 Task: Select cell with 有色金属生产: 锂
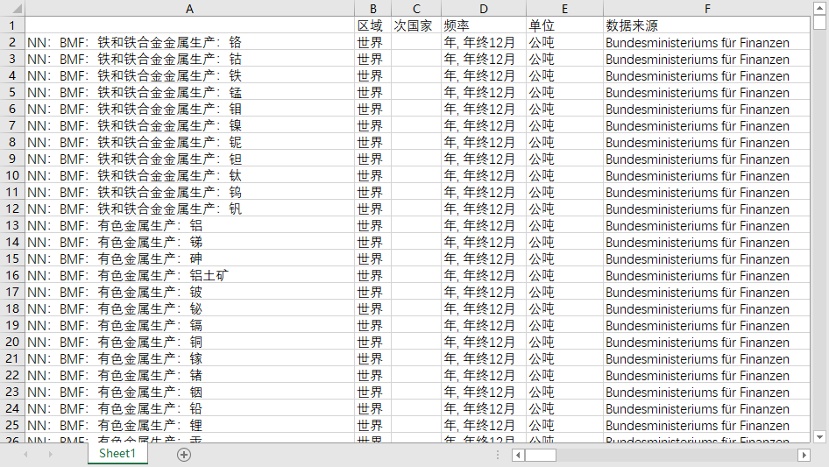click(x=190, y=425)
